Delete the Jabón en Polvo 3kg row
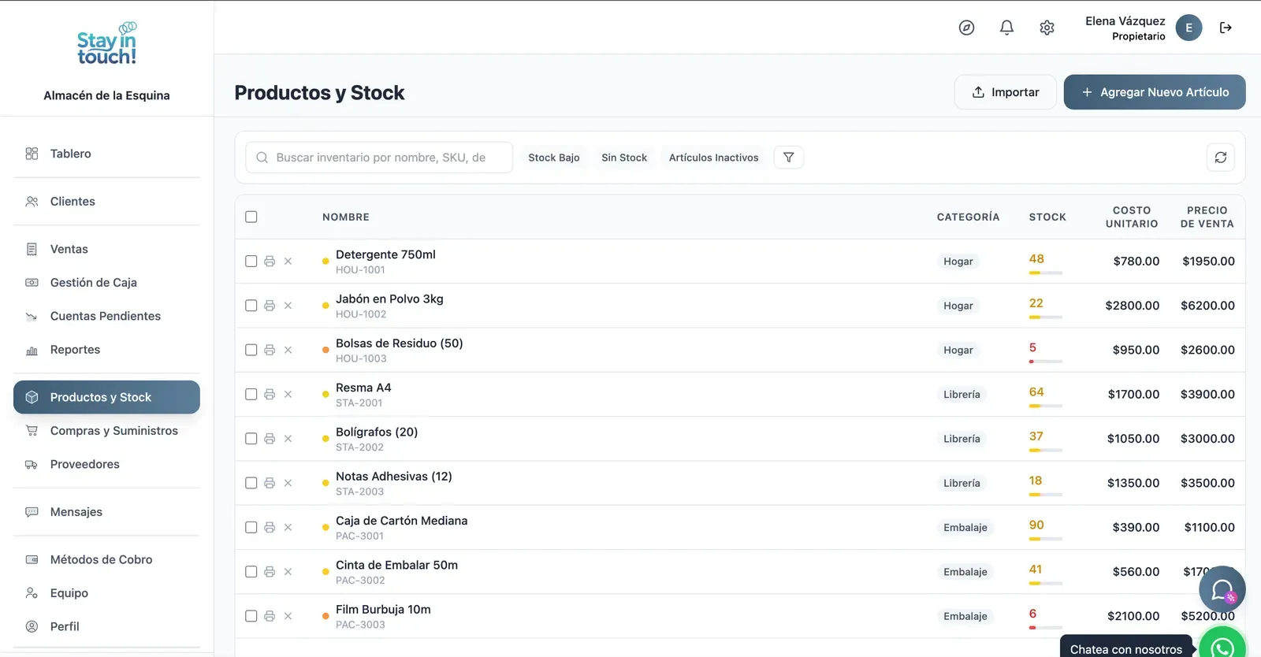Viewport: 1261px width, 657px height. pyautogui.click(x=288, y=306)
